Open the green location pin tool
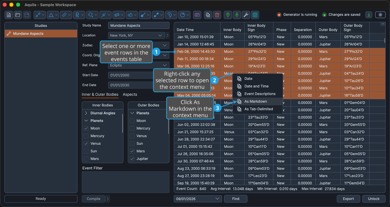 [x=228, y=15]
